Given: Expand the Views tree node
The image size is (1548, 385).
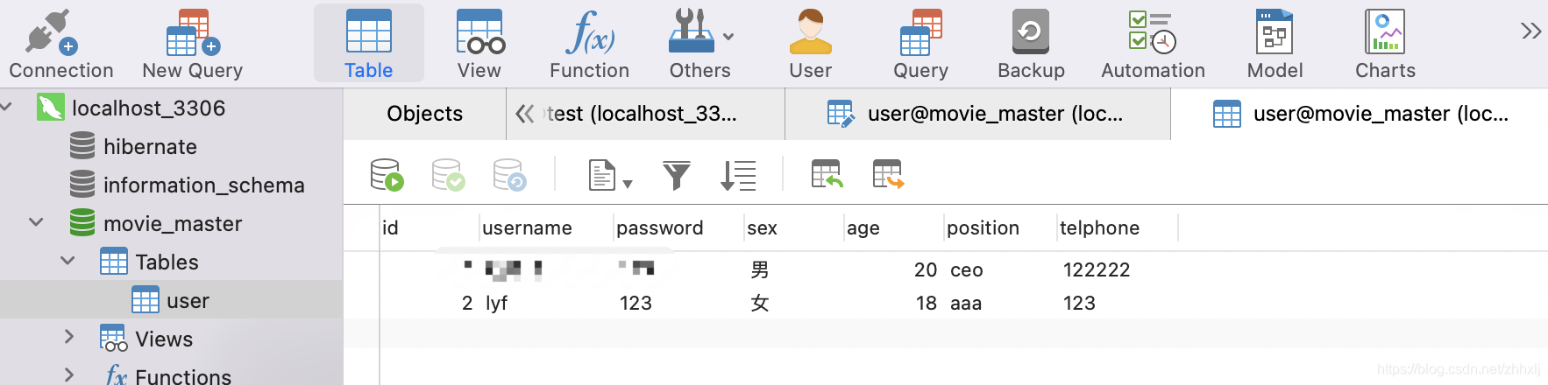Looking at the screenshot, I should tap(69, 338).
